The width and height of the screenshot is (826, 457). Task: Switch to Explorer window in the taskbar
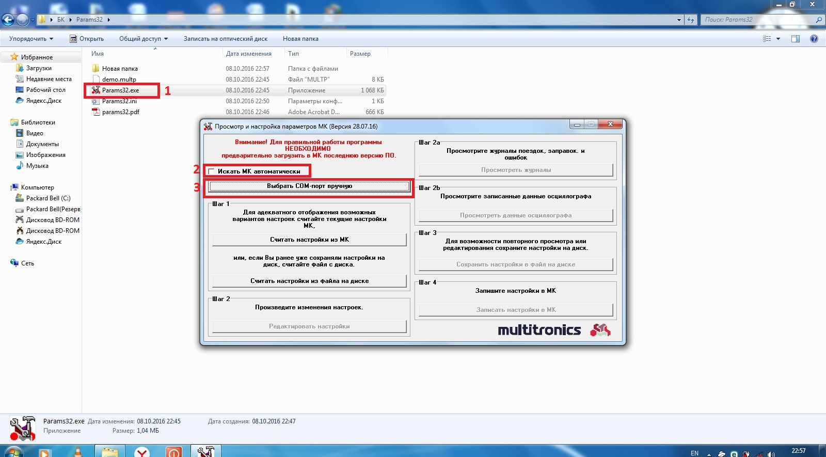pyautogui.click(x=109, y=452)
